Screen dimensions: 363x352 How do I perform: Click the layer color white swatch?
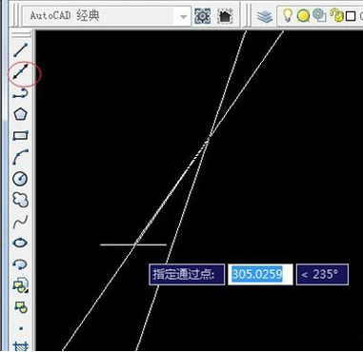[351, 16]
